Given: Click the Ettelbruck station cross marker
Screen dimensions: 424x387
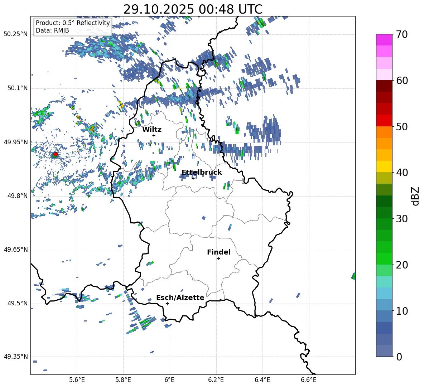Looking at the screenshot, I should (x=193, y=178).
